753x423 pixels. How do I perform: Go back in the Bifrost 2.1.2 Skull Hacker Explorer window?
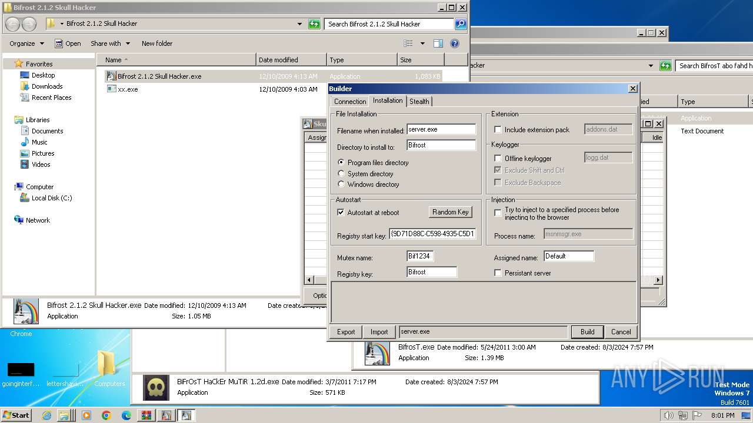(13, 24)
